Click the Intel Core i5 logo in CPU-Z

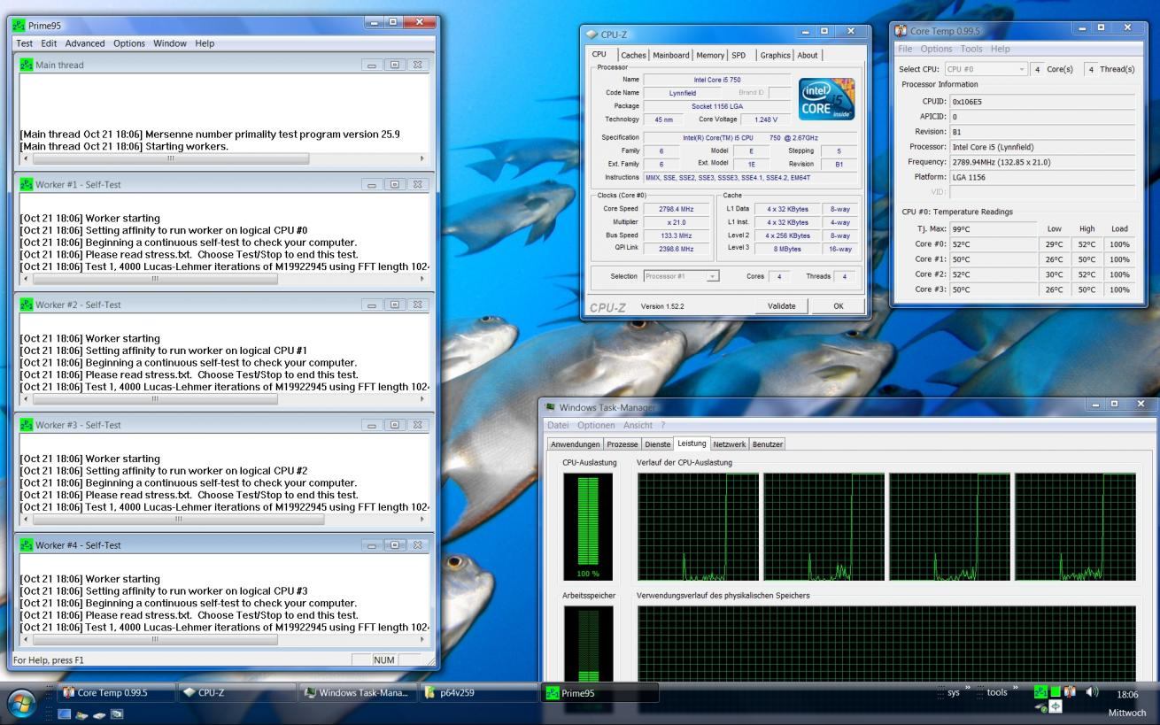click(827, 98)
